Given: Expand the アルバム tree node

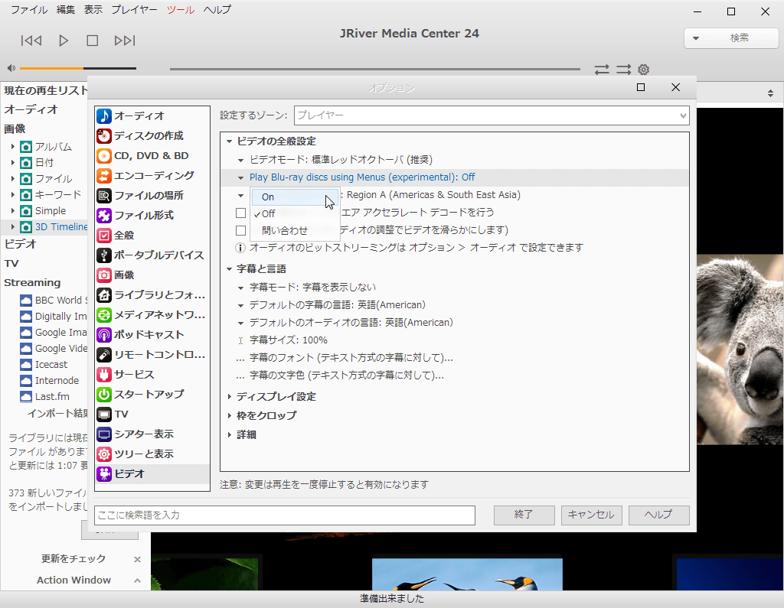Looking at the screenshot, I should pos(12,147).
